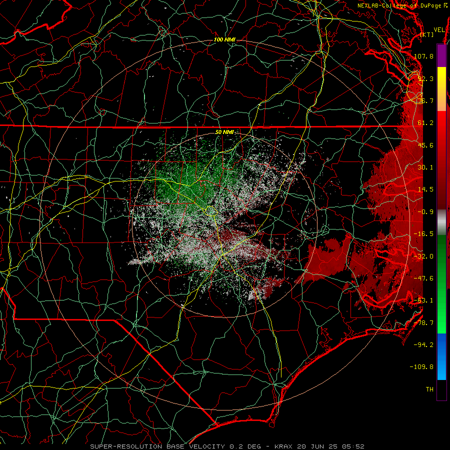Click the 76.7 value on velocity scale
The image size is (450, 450).
tap(425, 100)
